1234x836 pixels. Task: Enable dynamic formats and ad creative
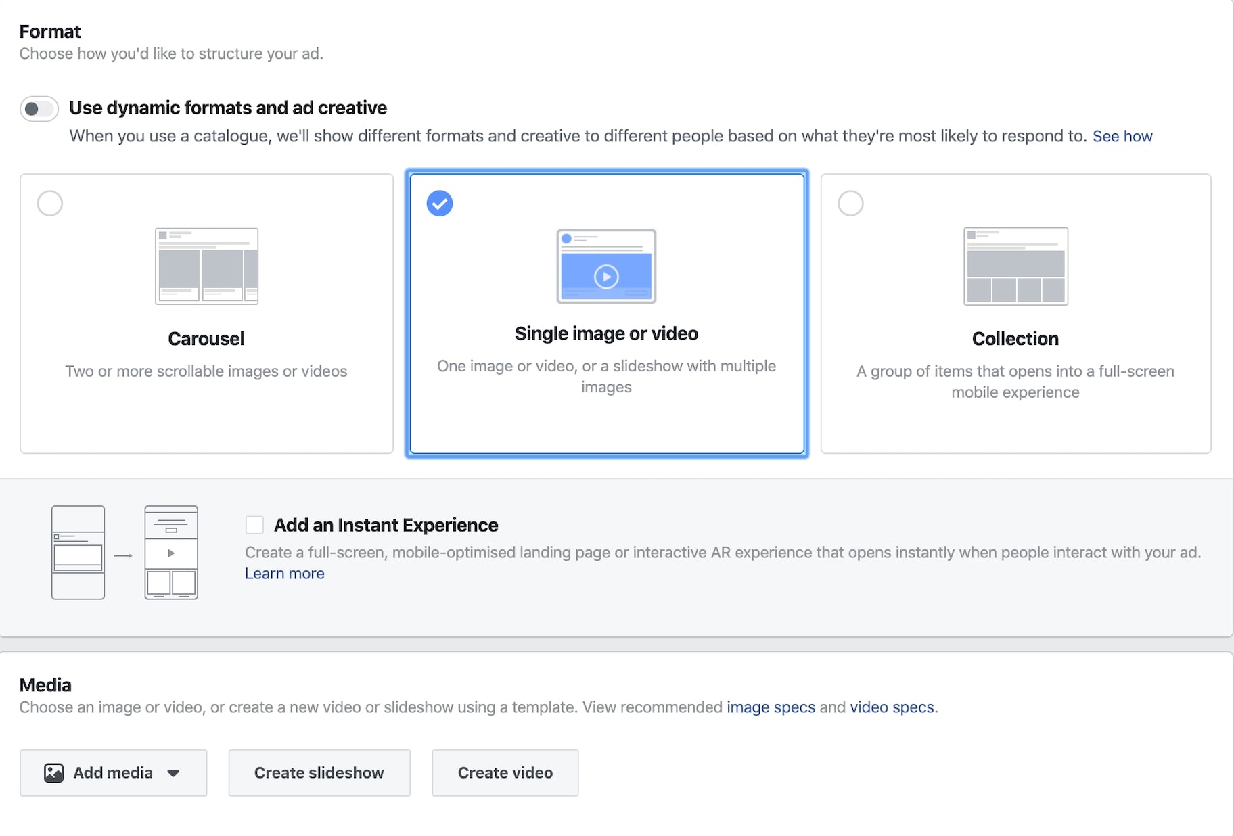point(39,108)
